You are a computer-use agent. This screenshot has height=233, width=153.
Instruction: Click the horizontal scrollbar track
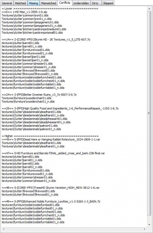click(x=74, y=229)
